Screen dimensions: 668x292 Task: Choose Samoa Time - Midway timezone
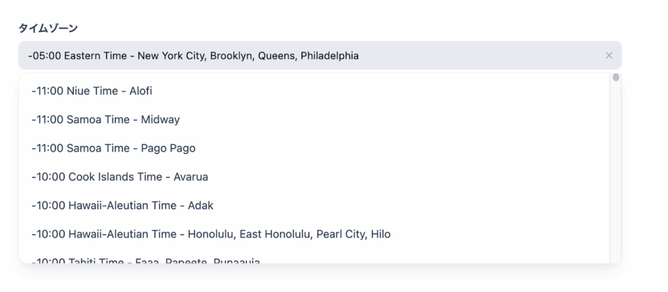click(105, 120)
